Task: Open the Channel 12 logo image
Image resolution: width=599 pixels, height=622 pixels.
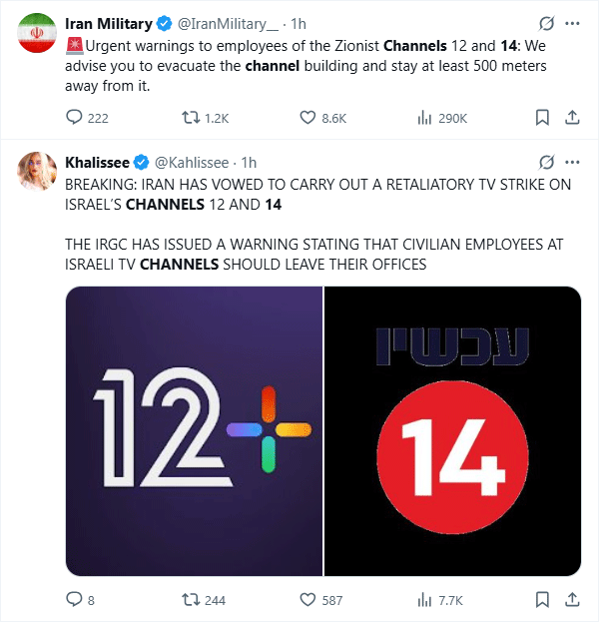Action: pyautogui.click(x=194, y=430)
